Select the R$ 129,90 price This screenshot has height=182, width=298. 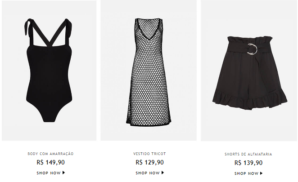coord(149,163)
